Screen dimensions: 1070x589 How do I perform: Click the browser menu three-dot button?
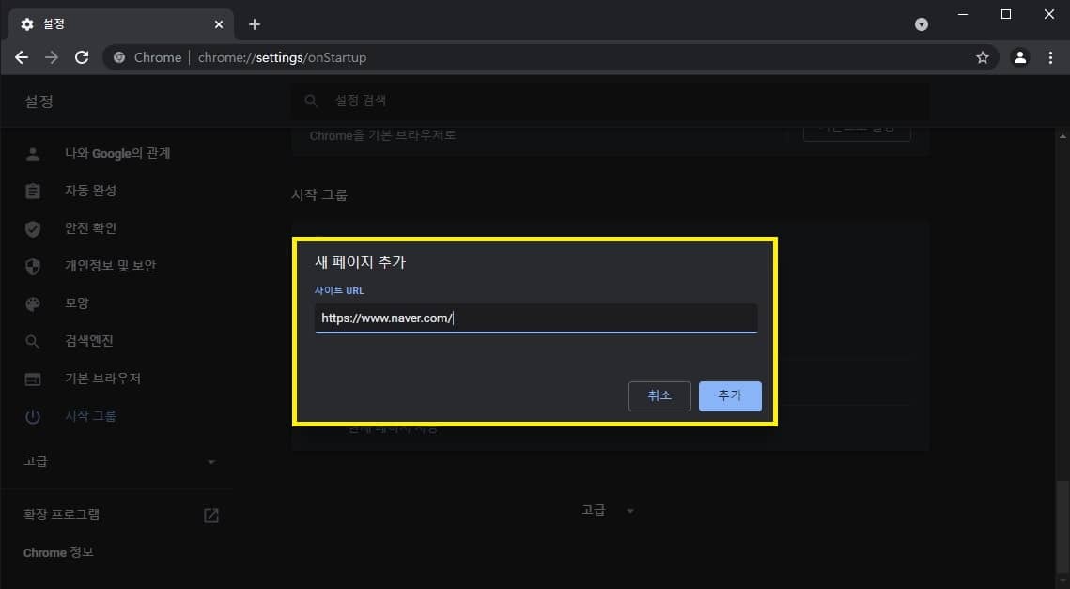coord(1050,57)
